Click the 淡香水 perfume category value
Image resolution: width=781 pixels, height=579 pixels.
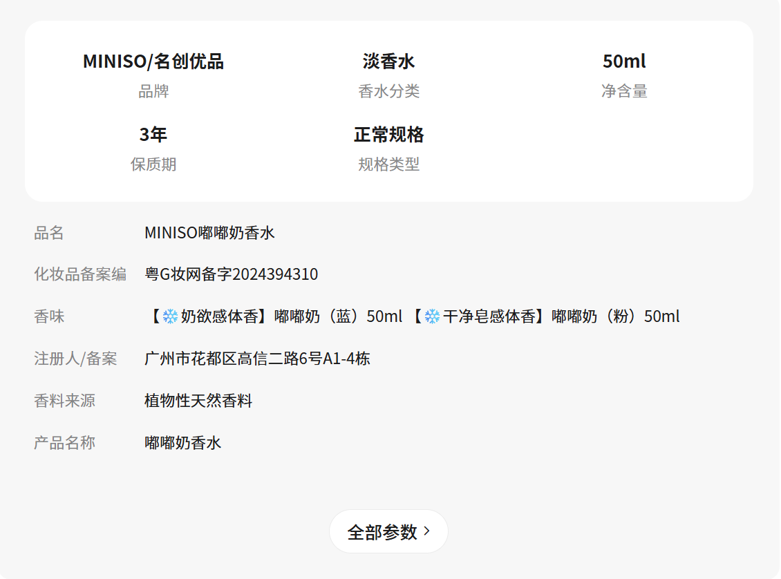coord(388,61)
